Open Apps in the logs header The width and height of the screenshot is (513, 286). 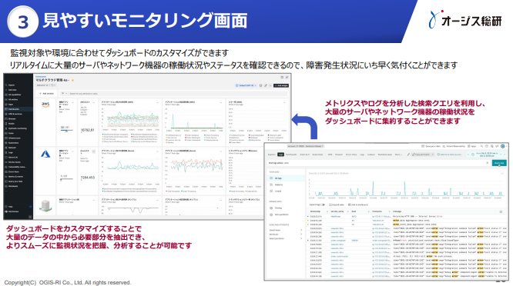(471, 146)
